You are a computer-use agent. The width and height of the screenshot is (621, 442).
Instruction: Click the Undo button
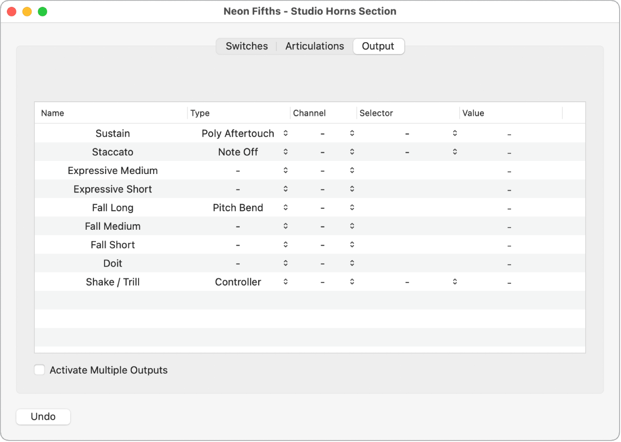43,416
